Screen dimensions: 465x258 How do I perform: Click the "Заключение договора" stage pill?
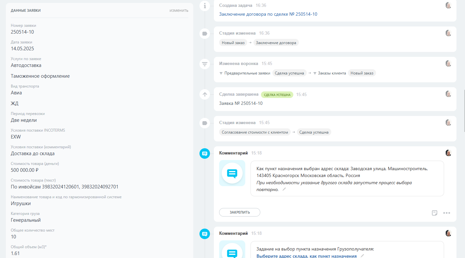pos(276,43)
